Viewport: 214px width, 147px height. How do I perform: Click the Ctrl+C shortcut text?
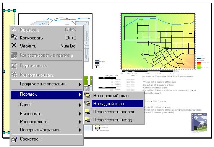(71, 38)
